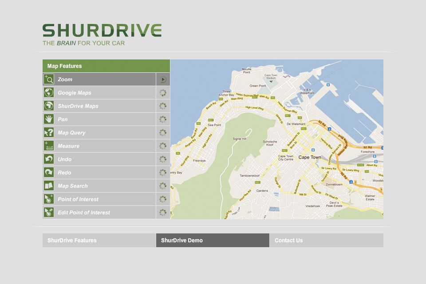The height and width of the screenshot is (284, 426).
Task: Choose the Edit Point of Interest label
Action: point(84,213)
